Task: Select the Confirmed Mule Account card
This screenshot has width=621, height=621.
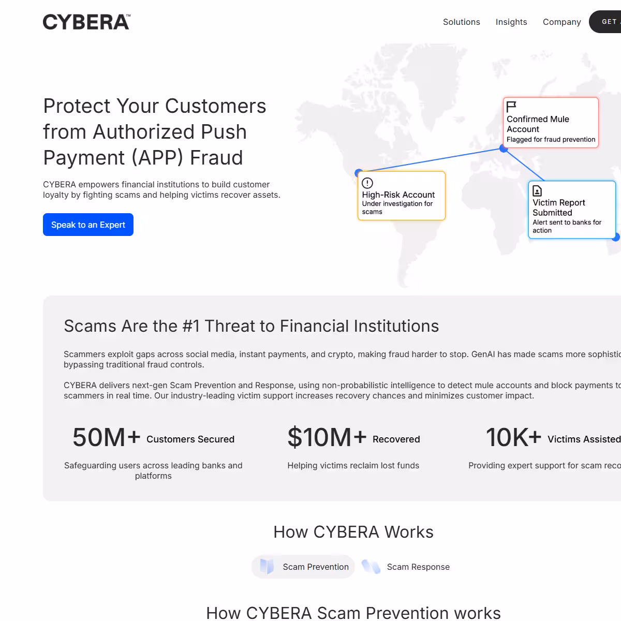Action: tap(551, 123)
